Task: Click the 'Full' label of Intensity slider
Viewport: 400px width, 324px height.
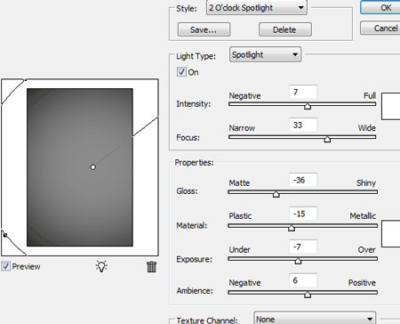Action: coord(370,95)
